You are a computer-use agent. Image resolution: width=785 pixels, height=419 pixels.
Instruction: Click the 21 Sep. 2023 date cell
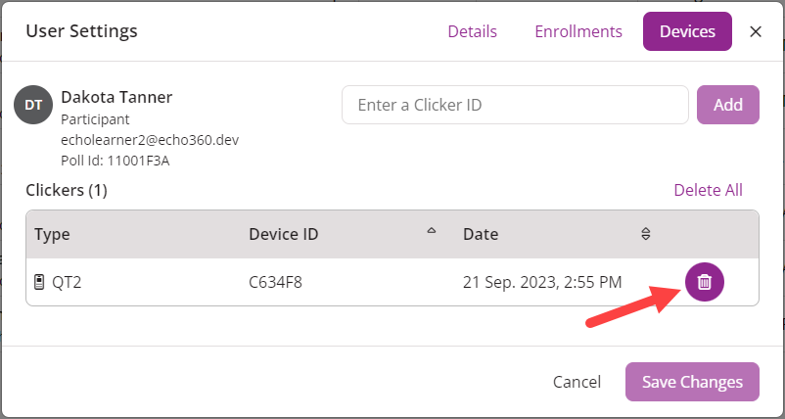point(542,283)
